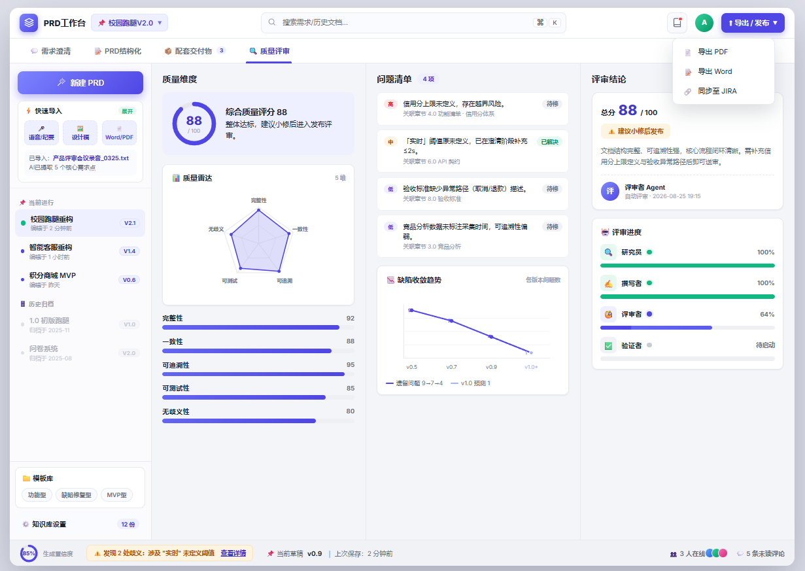Select the 质量评审 tab
Screen dimensions: 805x571
269,51
